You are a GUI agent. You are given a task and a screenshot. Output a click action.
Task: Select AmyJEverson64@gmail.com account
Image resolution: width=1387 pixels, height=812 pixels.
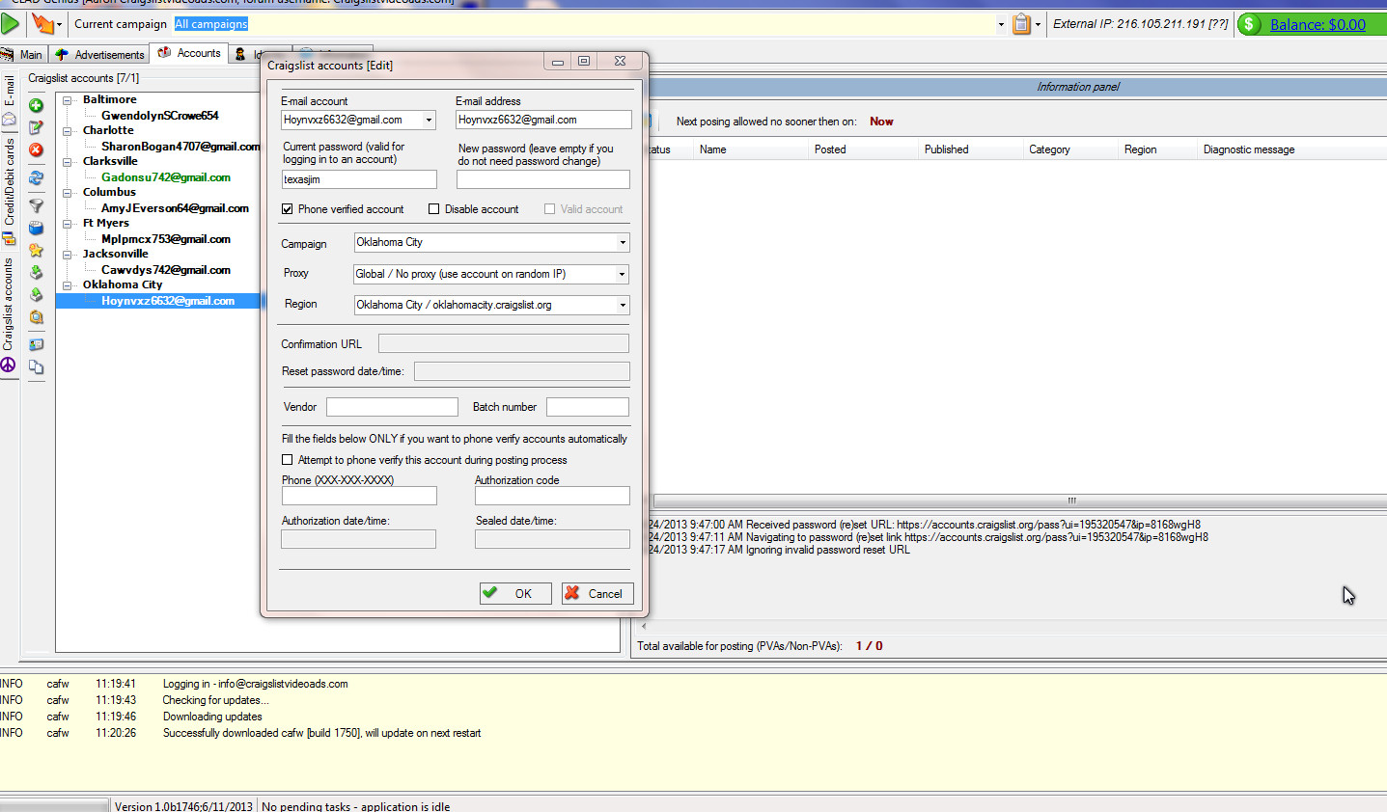(175, 208)
